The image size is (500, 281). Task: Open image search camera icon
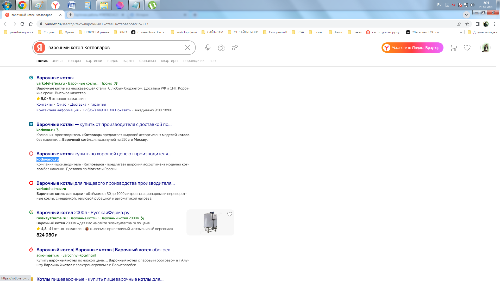[x=221, y=48]
